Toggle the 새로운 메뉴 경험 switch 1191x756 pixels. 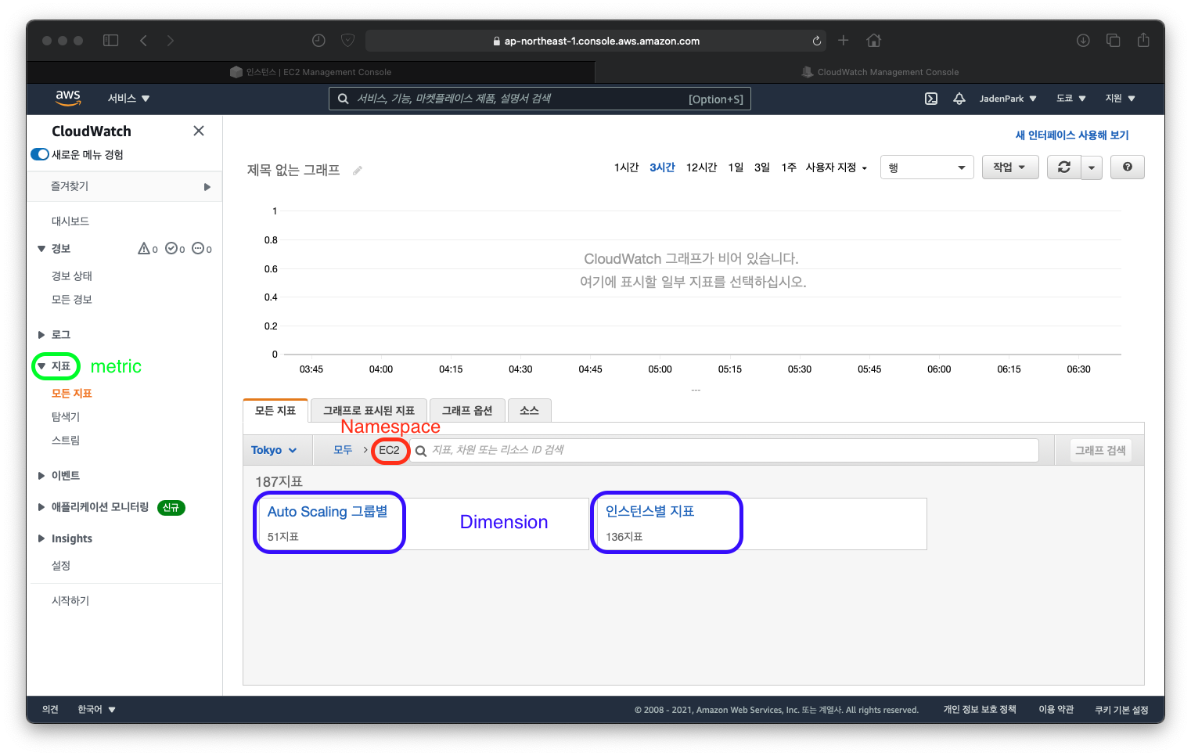pyautogui.click(x=40, y=154)
